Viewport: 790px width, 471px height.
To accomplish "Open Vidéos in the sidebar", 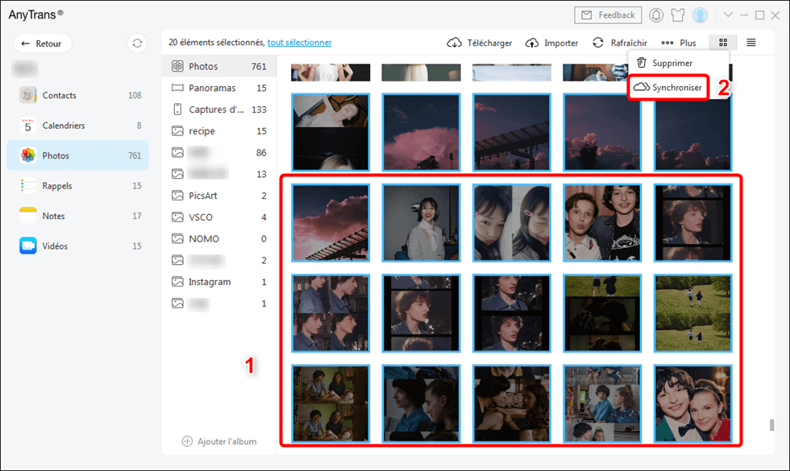I will (x=77, y=246).
